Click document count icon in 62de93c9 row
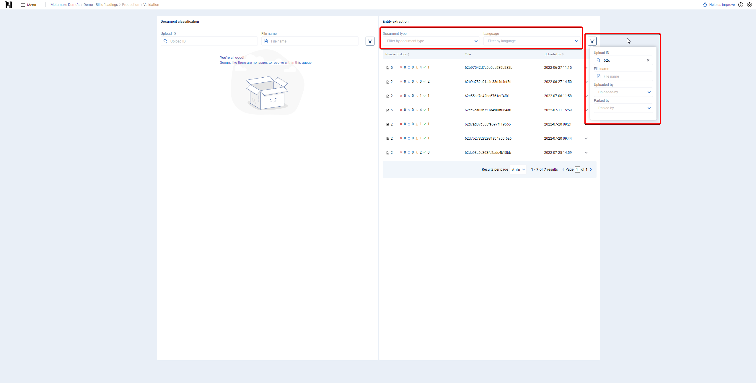This screenshot has width=756, height=383. coord(387,153)
